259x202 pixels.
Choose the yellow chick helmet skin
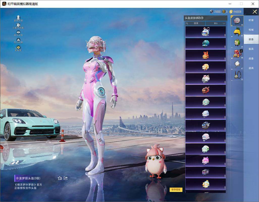click(205, 67)
